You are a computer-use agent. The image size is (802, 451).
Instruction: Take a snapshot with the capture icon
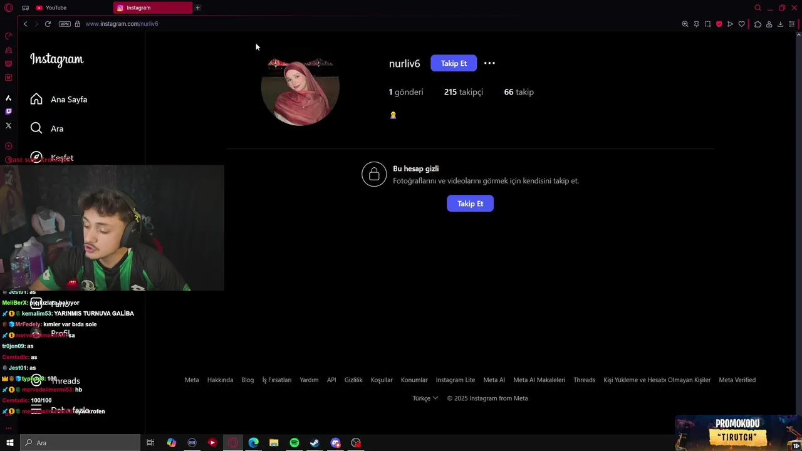[707, 24]
